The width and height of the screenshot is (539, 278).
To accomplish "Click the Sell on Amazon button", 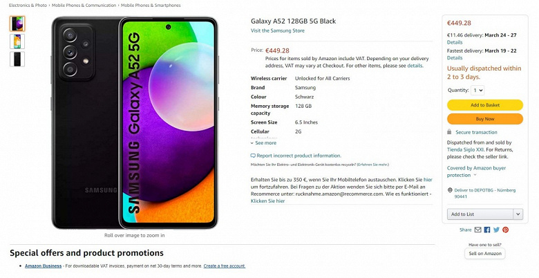I will coord(484,254).
